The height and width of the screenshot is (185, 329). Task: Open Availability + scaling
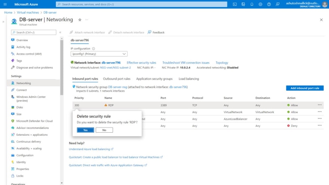point(29,148)
